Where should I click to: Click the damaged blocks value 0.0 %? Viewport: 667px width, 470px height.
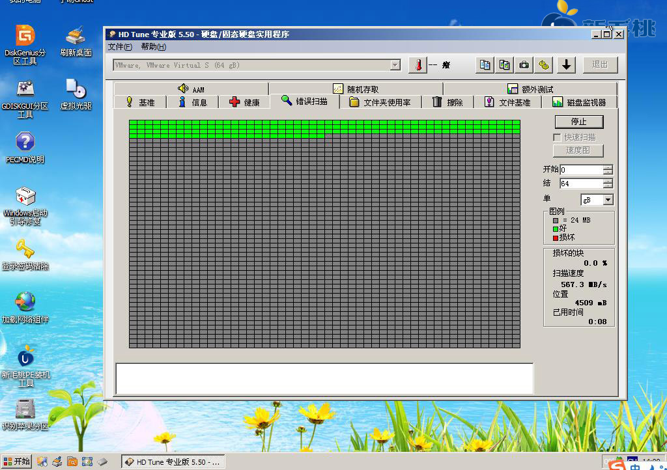click(595, 264)
